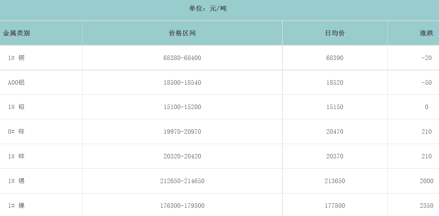The height and width of the screenshot is (216, 439).
Task: Click the 金属类别 column header
Action: (16, 33)
